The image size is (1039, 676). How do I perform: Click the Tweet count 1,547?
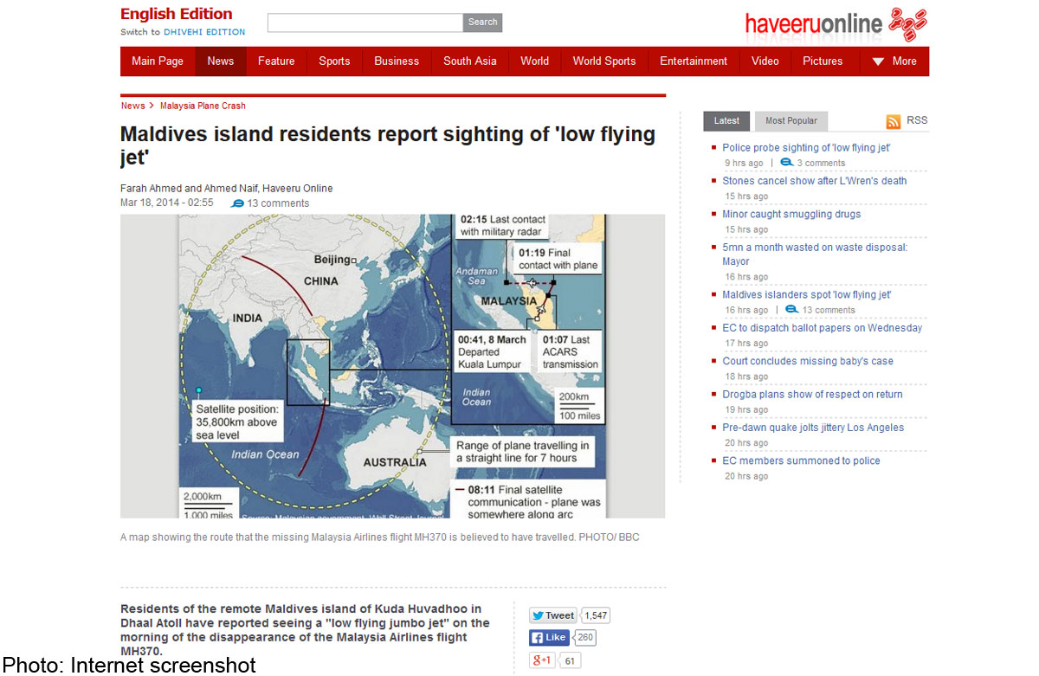pyautogui.click(x=596, y=615)
